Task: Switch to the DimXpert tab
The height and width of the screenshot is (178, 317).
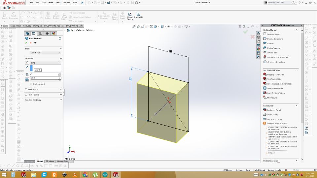Action: tap(37, 26)
